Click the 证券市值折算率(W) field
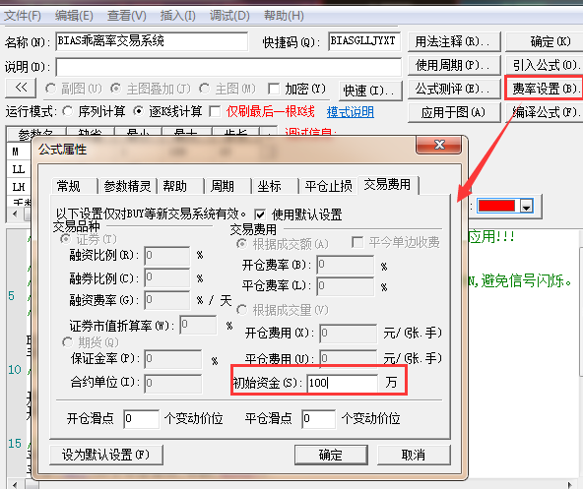This screenshot has height=489, width=583. pyautogui.click(x=198, y=325)
